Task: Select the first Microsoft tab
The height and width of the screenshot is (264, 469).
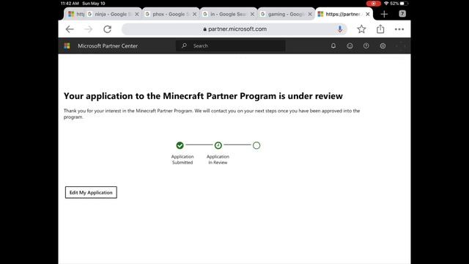Action: coord(76,14)
